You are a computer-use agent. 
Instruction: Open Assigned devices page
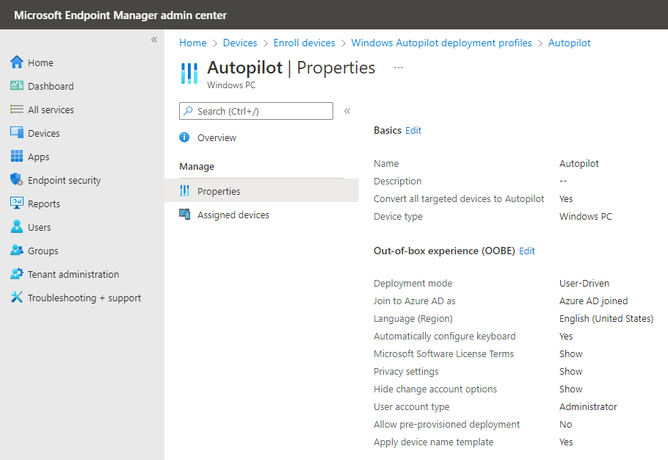pyautogui.click(x=233, y=215)
